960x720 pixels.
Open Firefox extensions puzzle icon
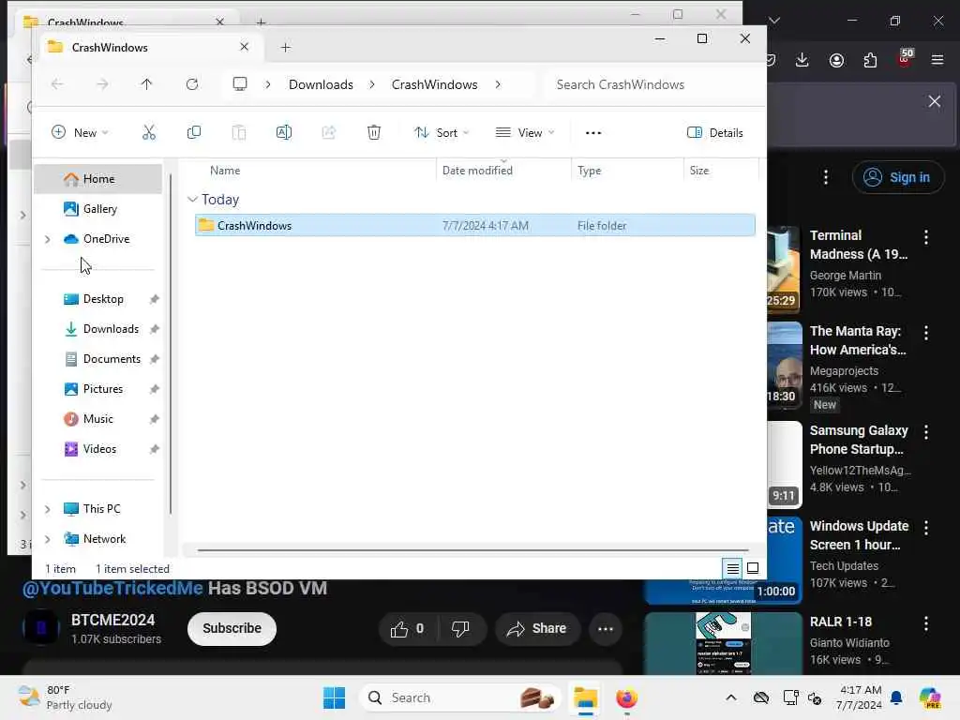870,60
